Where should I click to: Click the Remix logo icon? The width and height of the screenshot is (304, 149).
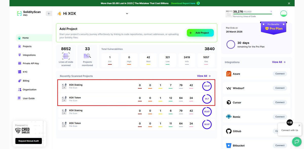pos(229,117)
